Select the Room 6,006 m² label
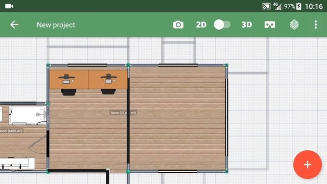Image resolution: width=327 pixels, height=184 pixels. (x=11, y=131)
